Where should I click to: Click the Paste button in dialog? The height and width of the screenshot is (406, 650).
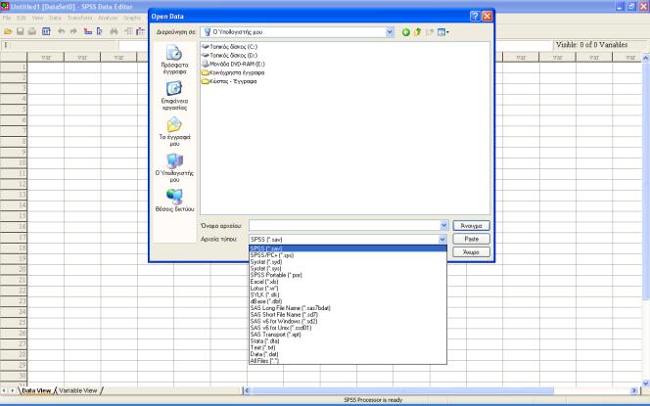[x=471, y=239]
